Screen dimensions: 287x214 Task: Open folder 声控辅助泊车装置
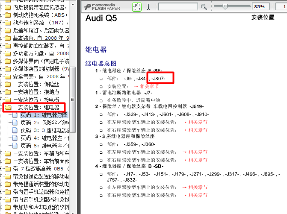41,46
